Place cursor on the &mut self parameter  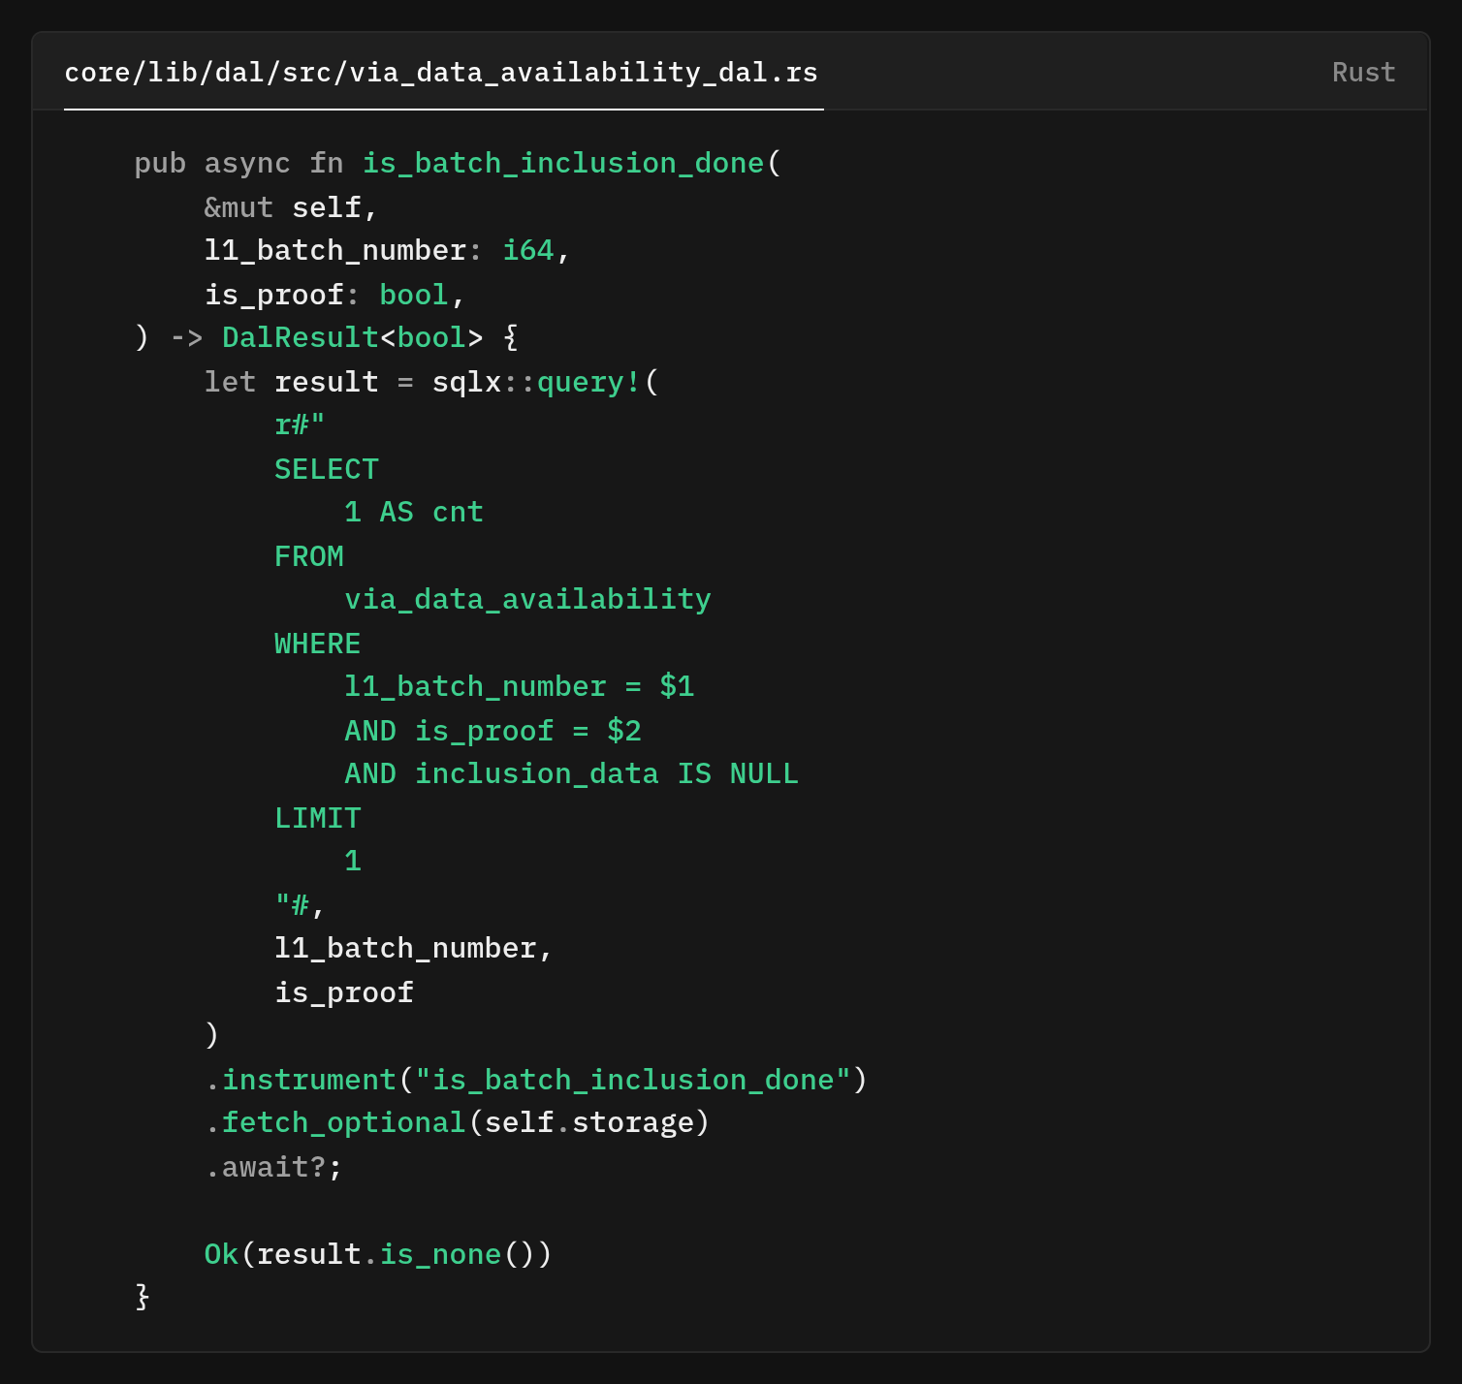290,207
